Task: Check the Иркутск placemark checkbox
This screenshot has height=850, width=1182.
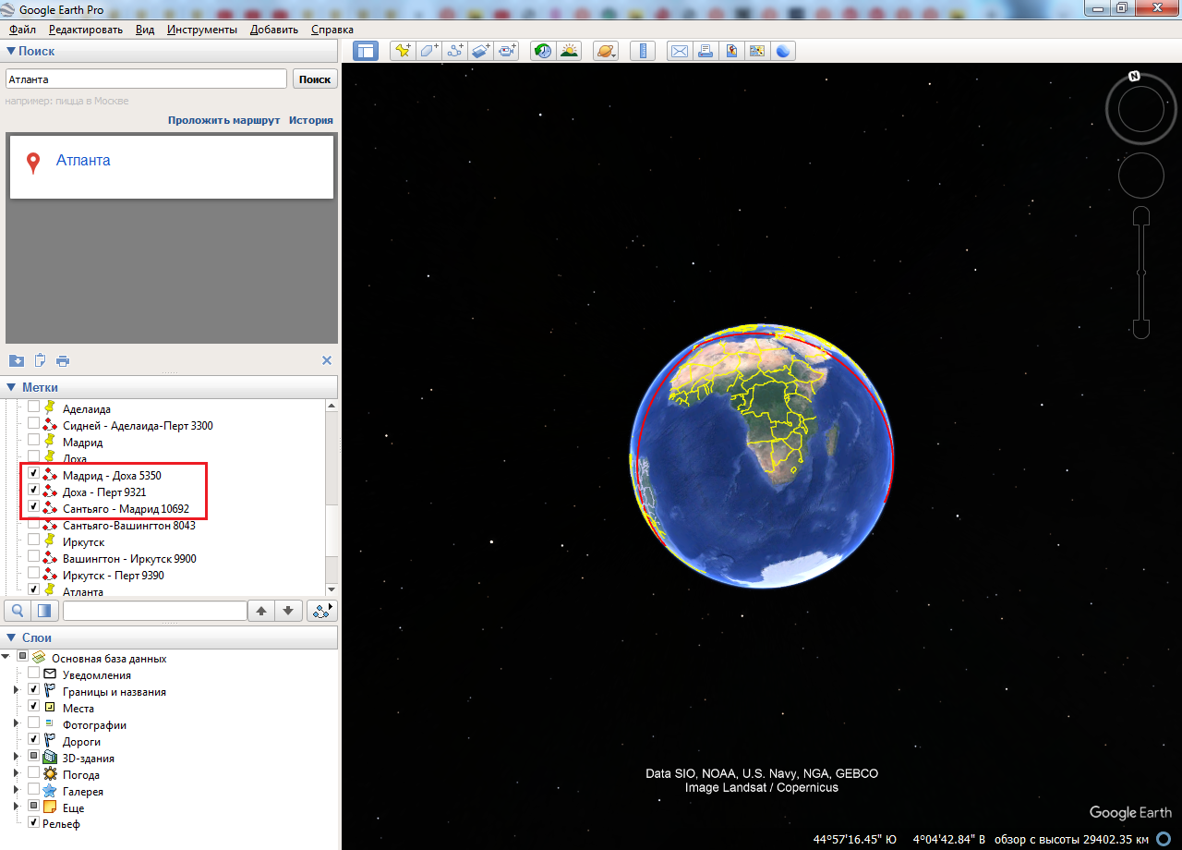Action: (x=34, y=541)
